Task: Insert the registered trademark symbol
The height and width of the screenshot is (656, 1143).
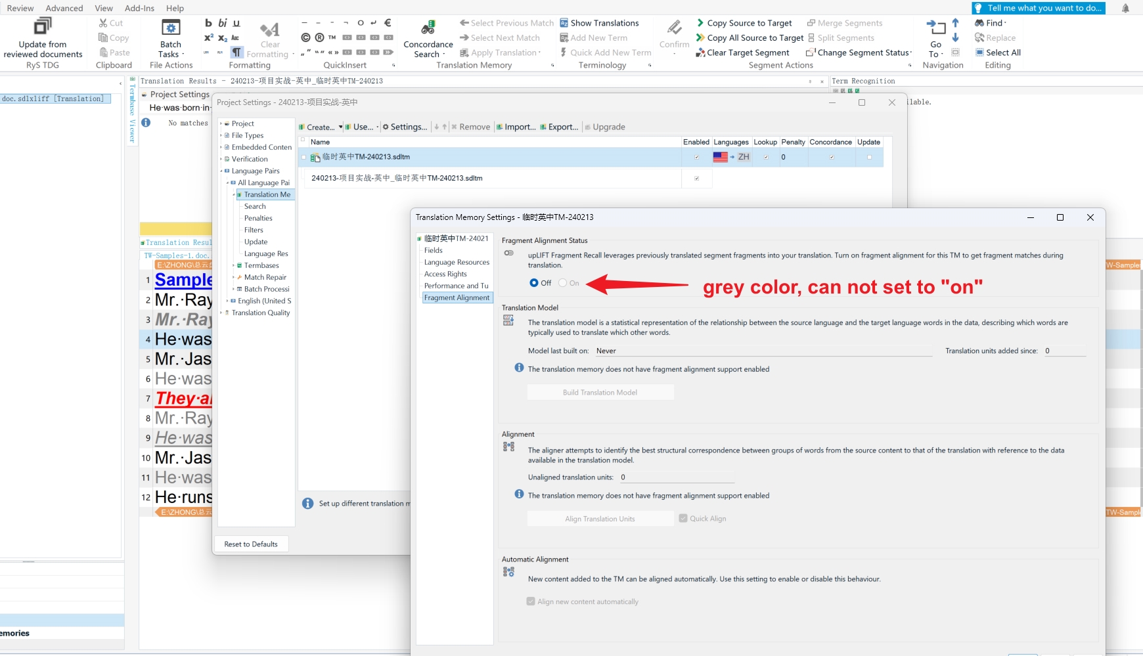Action: [x=319, y=37]
